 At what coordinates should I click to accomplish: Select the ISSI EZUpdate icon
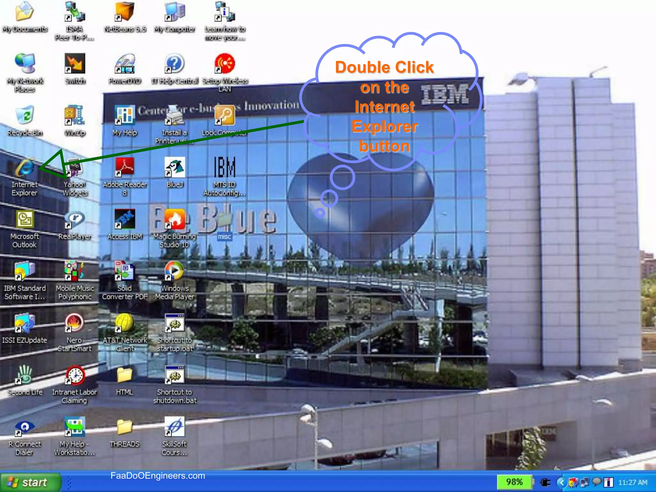tap(25, 323)
